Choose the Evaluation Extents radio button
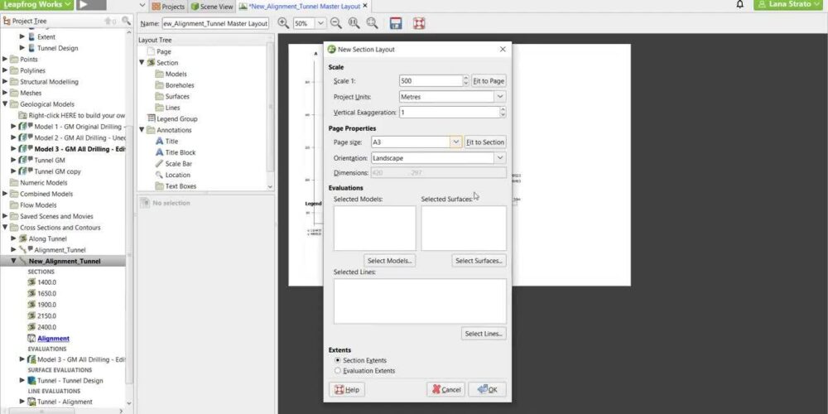 click(x=337, y=371)
